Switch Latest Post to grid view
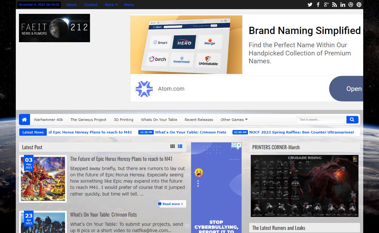379x233 pixels. click(172, 146)
